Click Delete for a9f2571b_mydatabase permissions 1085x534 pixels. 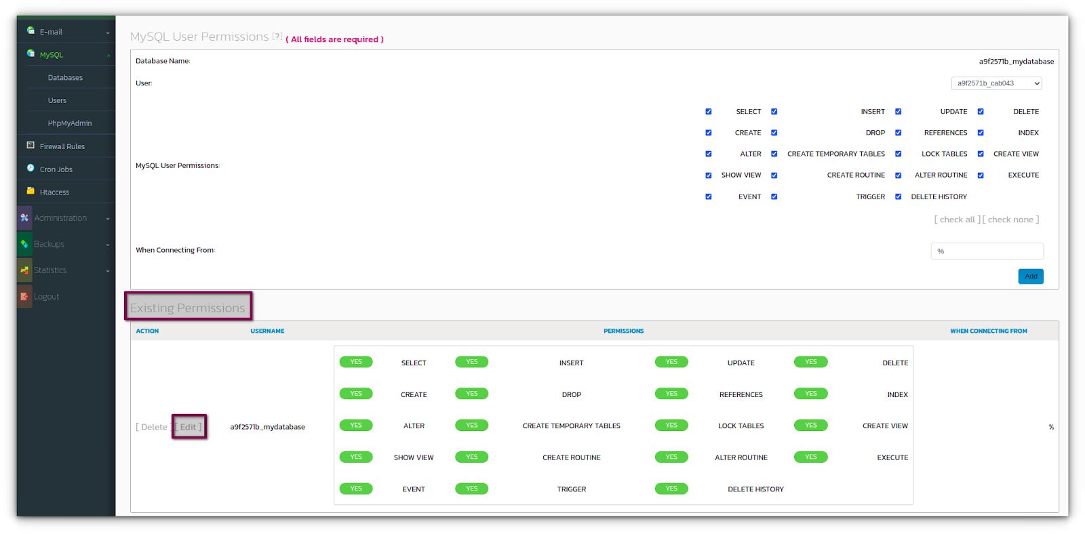click(x=154, y=427)
